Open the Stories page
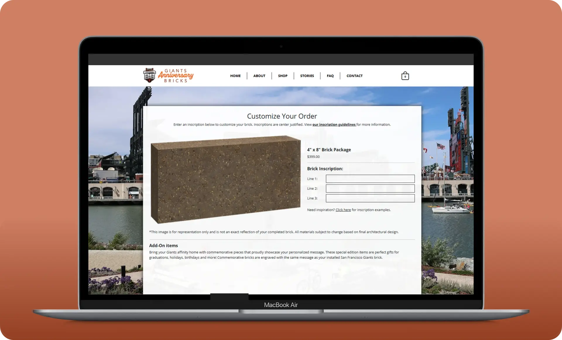This screenshot has height=340, width=562. [x=307, y=76]
